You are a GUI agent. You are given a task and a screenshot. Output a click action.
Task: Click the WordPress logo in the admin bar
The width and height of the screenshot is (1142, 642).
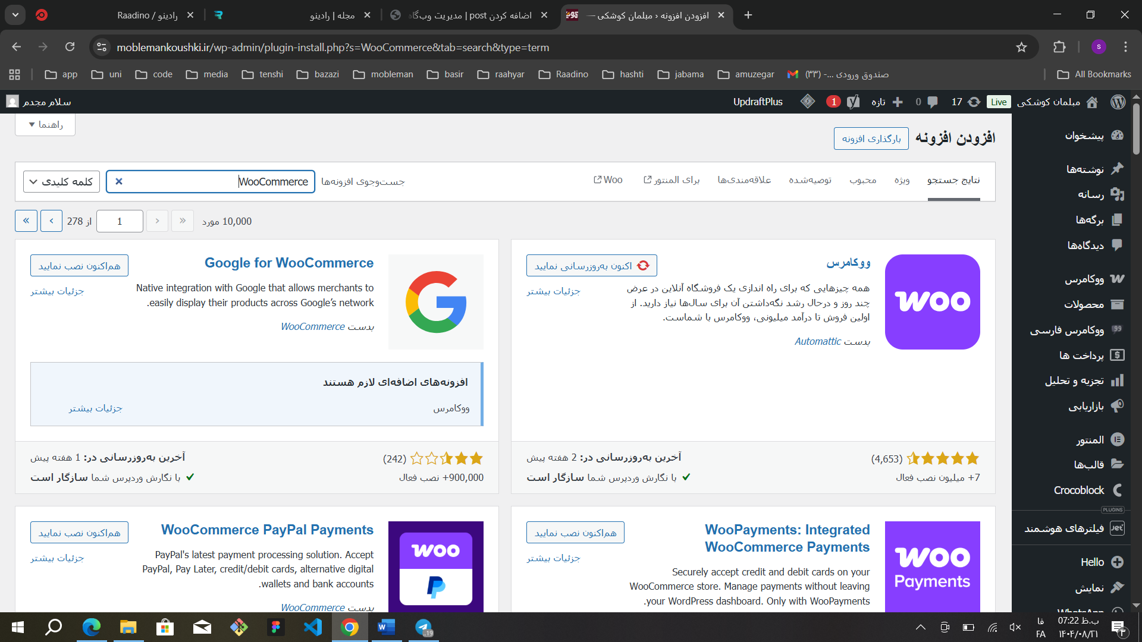pos(1118,102)
